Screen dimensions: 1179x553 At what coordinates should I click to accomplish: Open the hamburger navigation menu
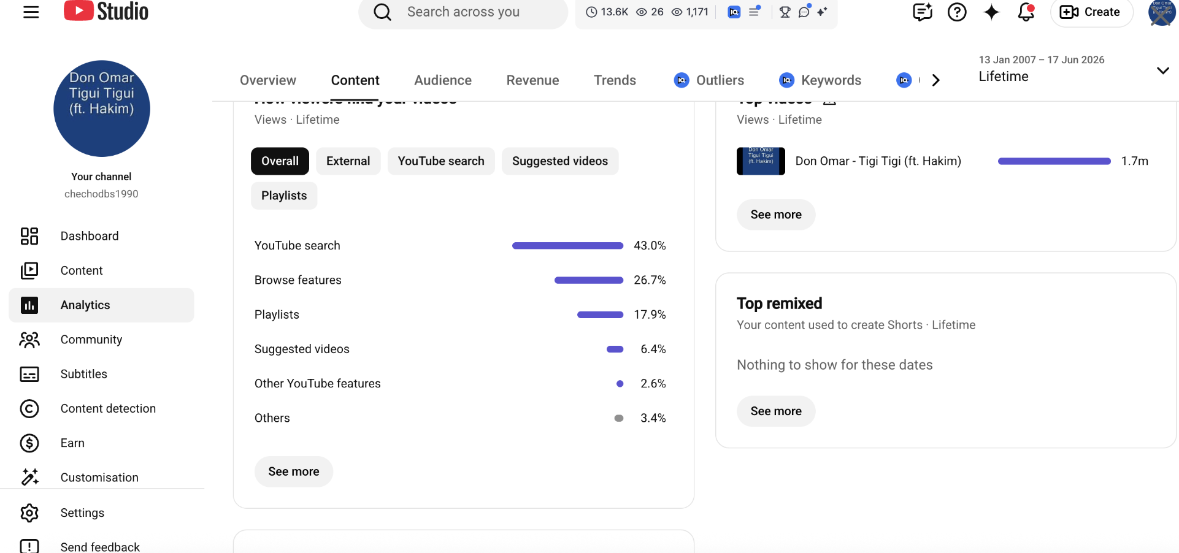click(x=31, y=12)
